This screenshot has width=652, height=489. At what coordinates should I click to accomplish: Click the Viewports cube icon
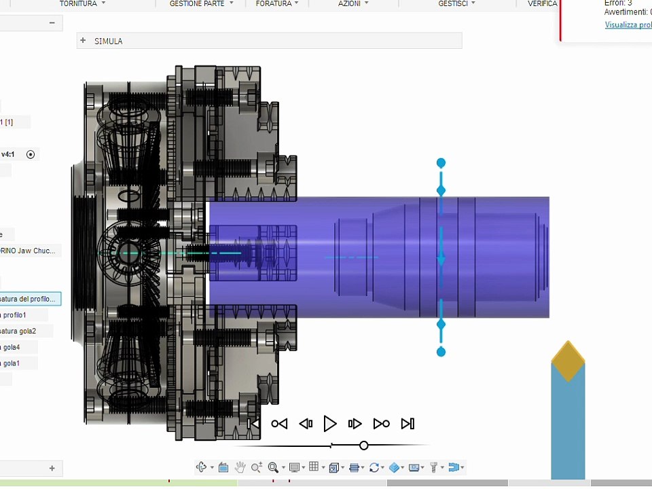[x=333, y=468]
